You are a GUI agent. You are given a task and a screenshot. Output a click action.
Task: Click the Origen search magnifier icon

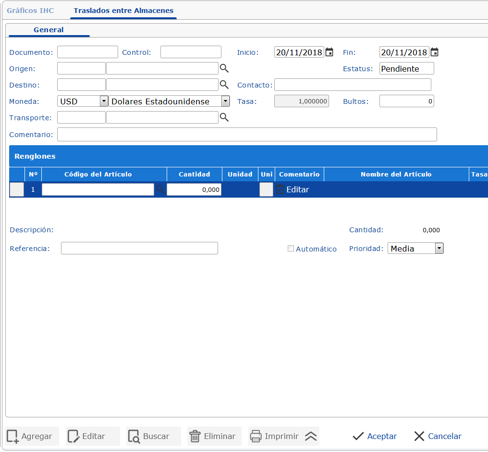pos(224,68)
